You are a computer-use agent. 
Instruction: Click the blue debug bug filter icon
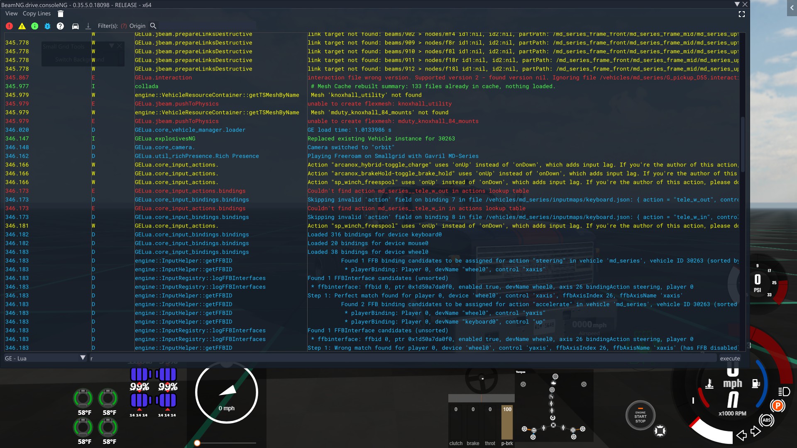tap(47, 26)
